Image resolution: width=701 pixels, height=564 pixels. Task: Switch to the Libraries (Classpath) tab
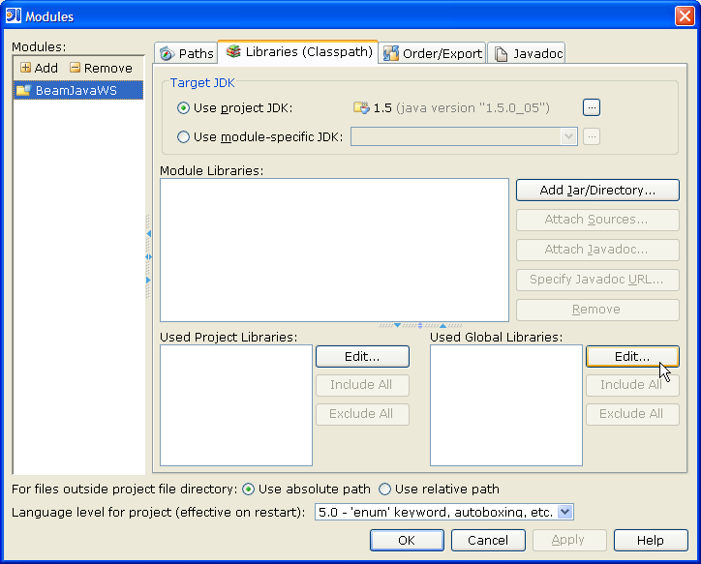[298, 52]
